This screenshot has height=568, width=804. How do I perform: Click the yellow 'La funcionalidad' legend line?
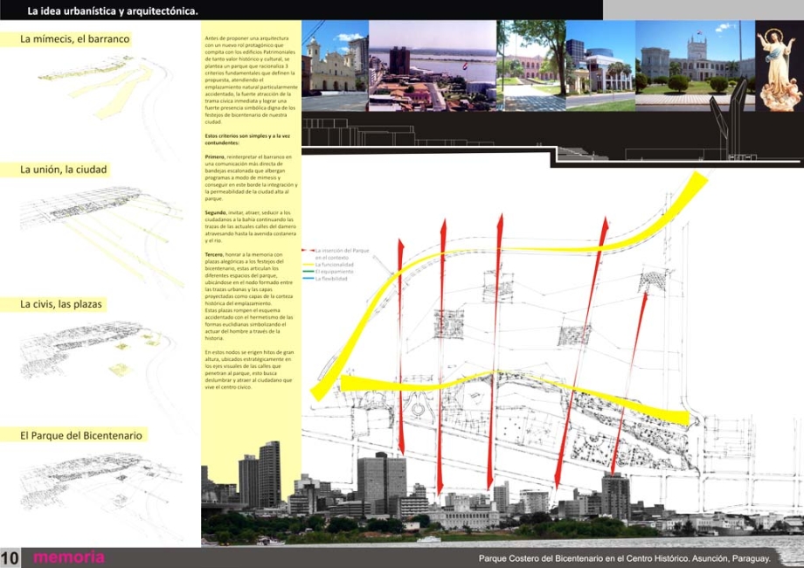click(308, 264)
